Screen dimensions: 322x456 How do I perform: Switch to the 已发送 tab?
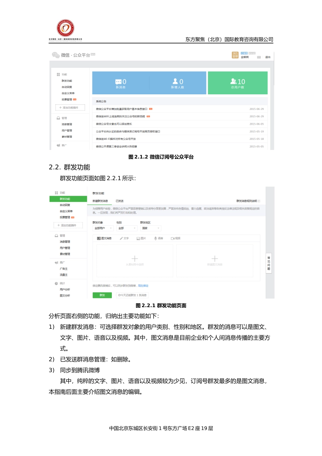click(120, 201)
